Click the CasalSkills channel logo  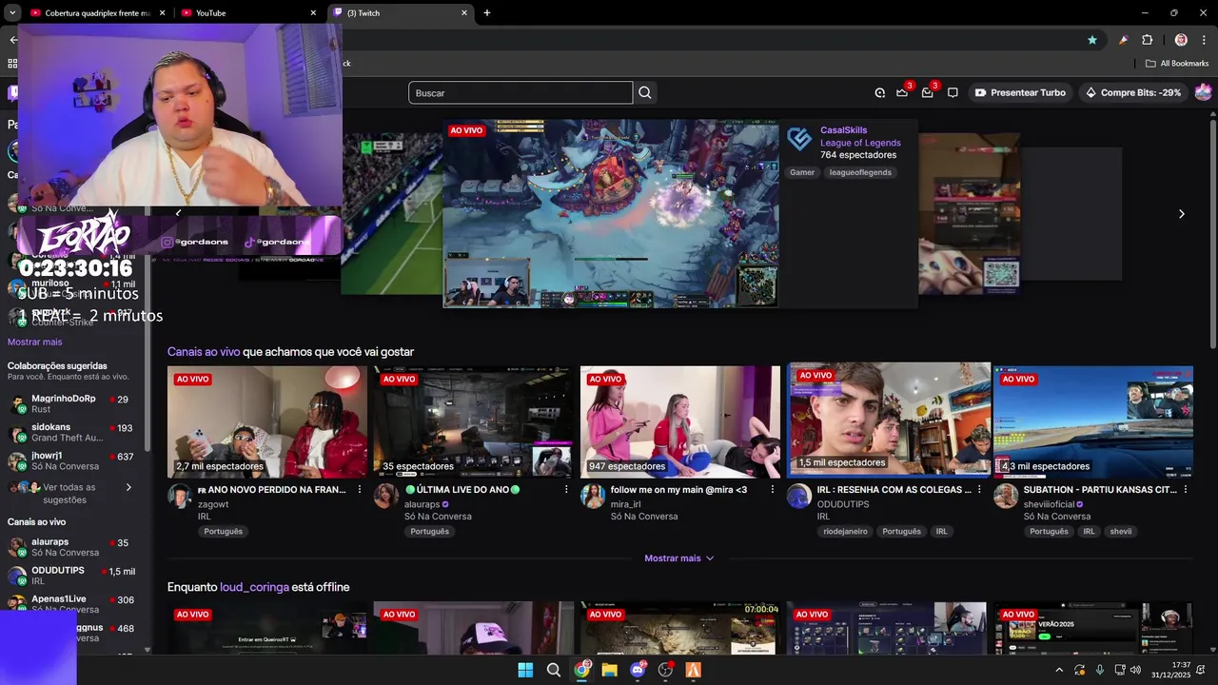coord(800,139)
